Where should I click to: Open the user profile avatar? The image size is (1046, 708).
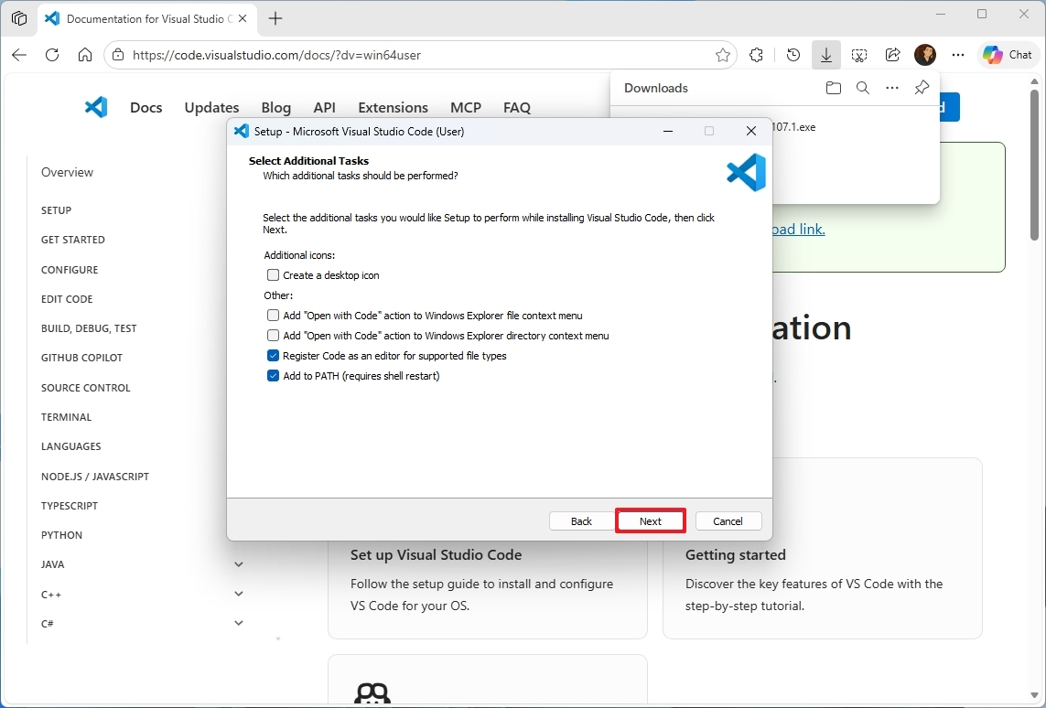click(x=925, y=55)
